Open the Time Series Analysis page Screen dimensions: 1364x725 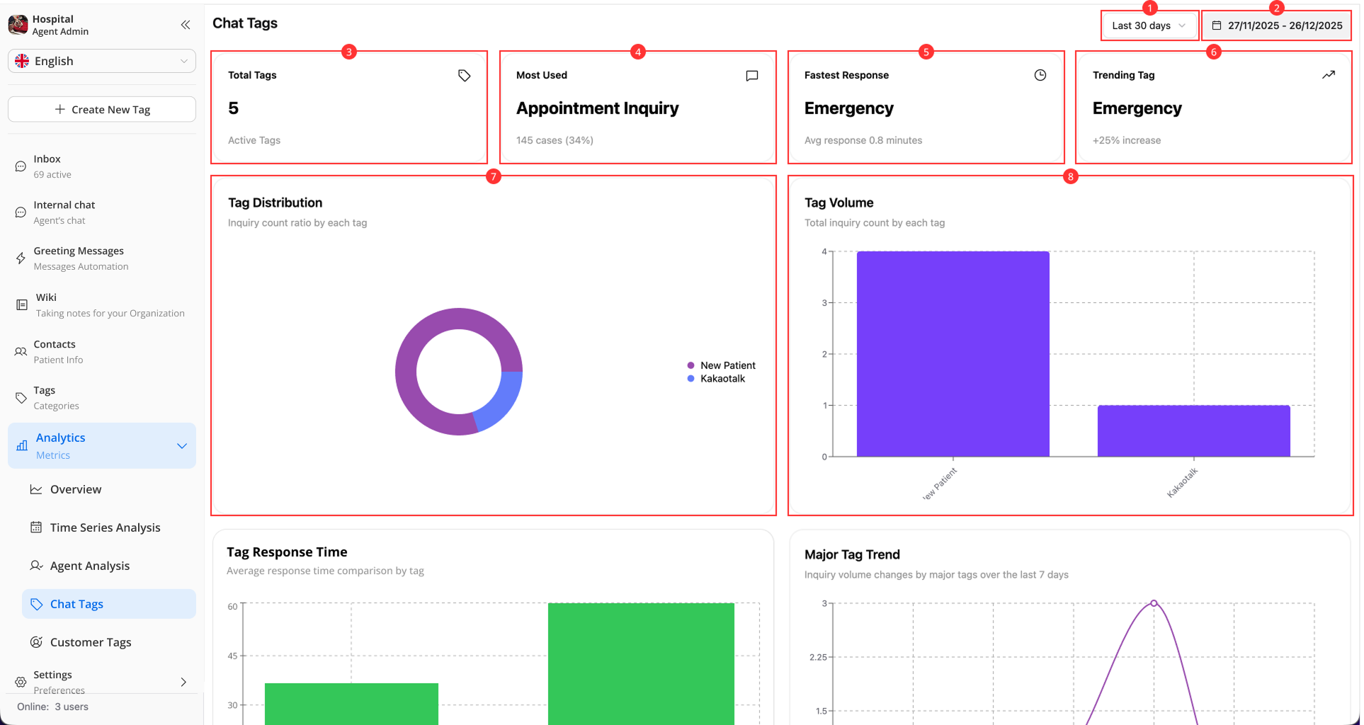(x=104, y=527)
